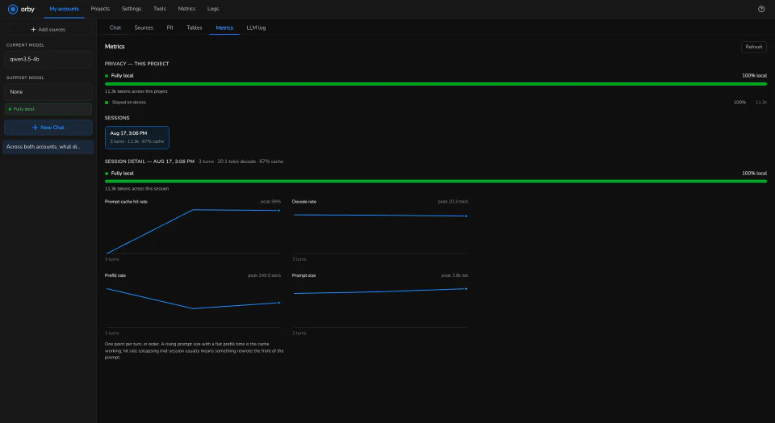The height and width of the screenshot is (423, 775).
Task: Click the "peak 20.3 tok/s" label
Action: (x=453, y=202)
